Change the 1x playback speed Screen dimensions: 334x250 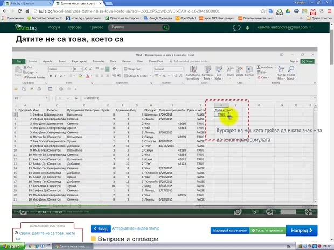[x=255, y=212]
